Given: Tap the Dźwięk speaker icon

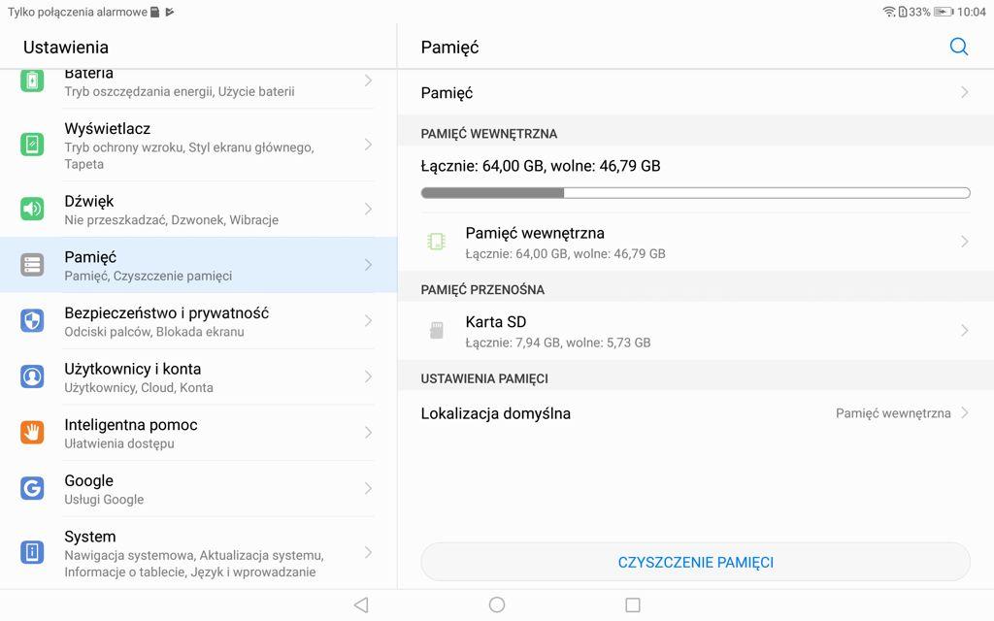Looking at the screenshot, I should 32,209.
